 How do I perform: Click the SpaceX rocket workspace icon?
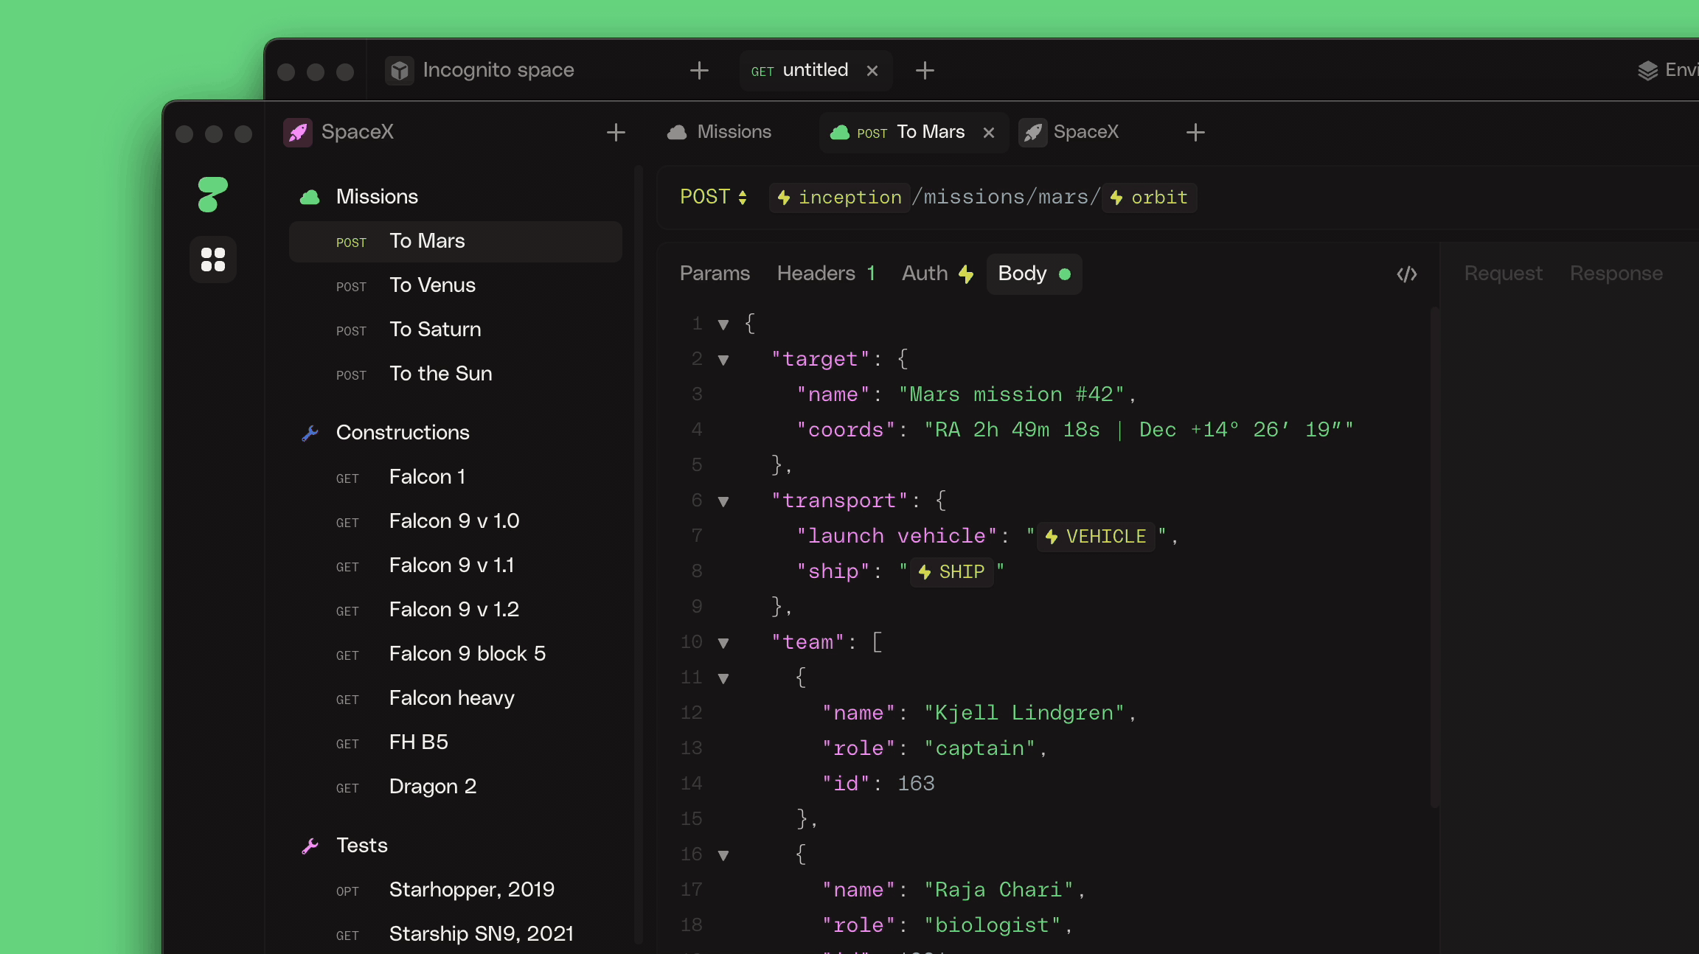click(298, 133)
